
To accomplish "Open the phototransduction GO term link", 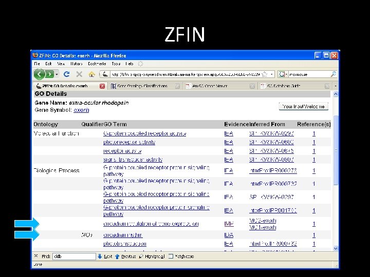I will click(125, 244).
